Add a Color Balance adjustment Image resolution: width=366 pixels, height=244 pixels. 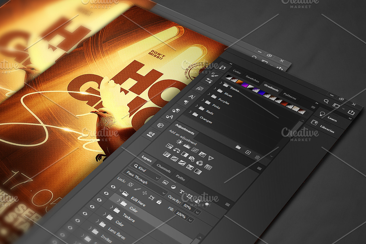[x=177, y=150]
